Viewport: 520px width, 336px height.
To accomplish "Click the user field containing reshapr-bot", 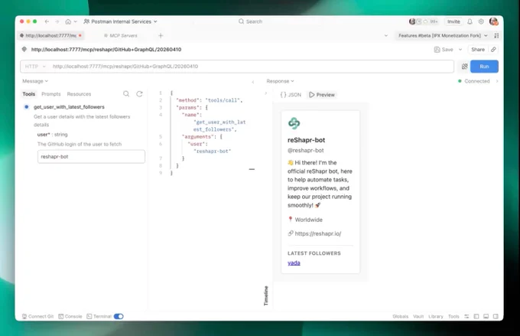I will tap(91, 156).
